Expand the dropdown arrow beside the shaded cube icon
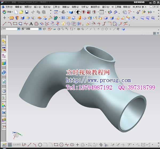This screenshot has width=160, height=149. 75,12
